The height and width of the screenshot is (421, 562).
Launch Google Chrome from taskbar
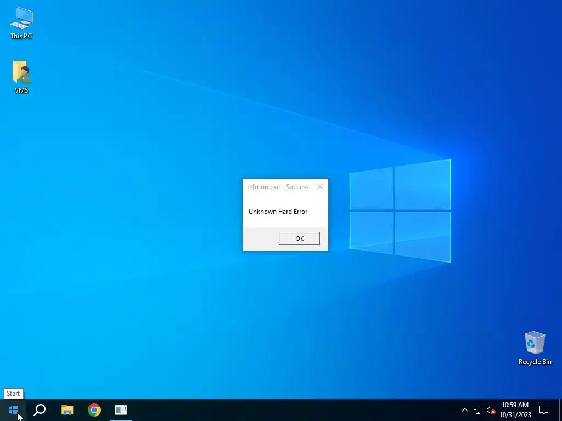click(94, 410)
